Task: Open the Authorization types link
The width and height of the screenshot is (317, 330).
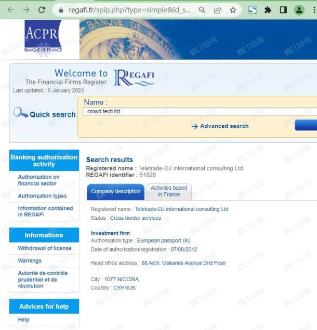Action: [x=42, y=196]
